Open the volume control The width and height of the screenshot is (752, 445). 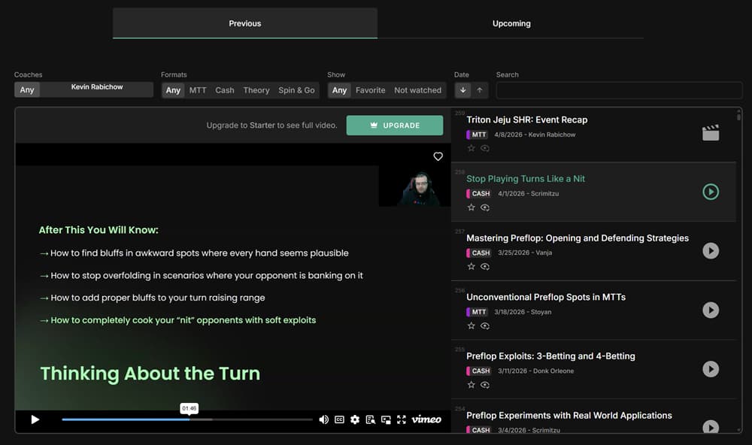[323, 419]
